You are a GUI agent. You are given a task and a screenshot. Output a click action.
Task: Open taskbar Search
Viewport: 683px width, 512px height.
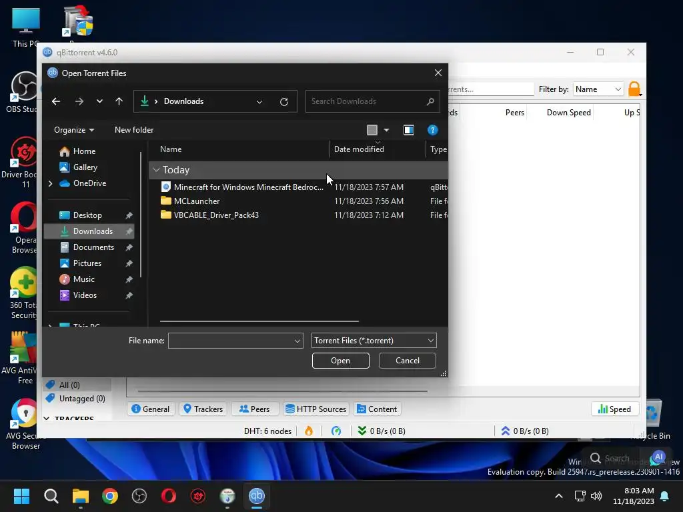coord(51,496)
